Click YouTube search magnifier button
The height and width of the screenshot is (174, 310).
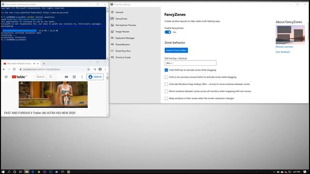[x=51, y=77]
